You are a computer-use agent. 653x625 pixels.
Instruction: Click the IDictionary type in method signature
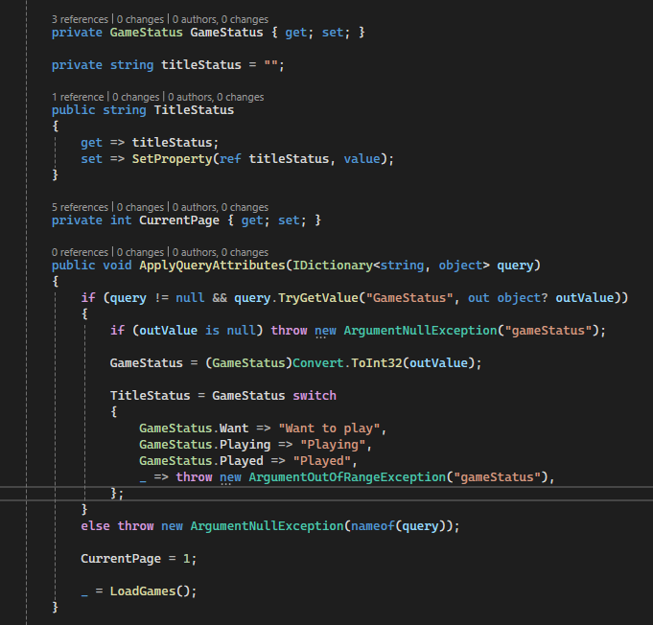[x=333, y=266]
